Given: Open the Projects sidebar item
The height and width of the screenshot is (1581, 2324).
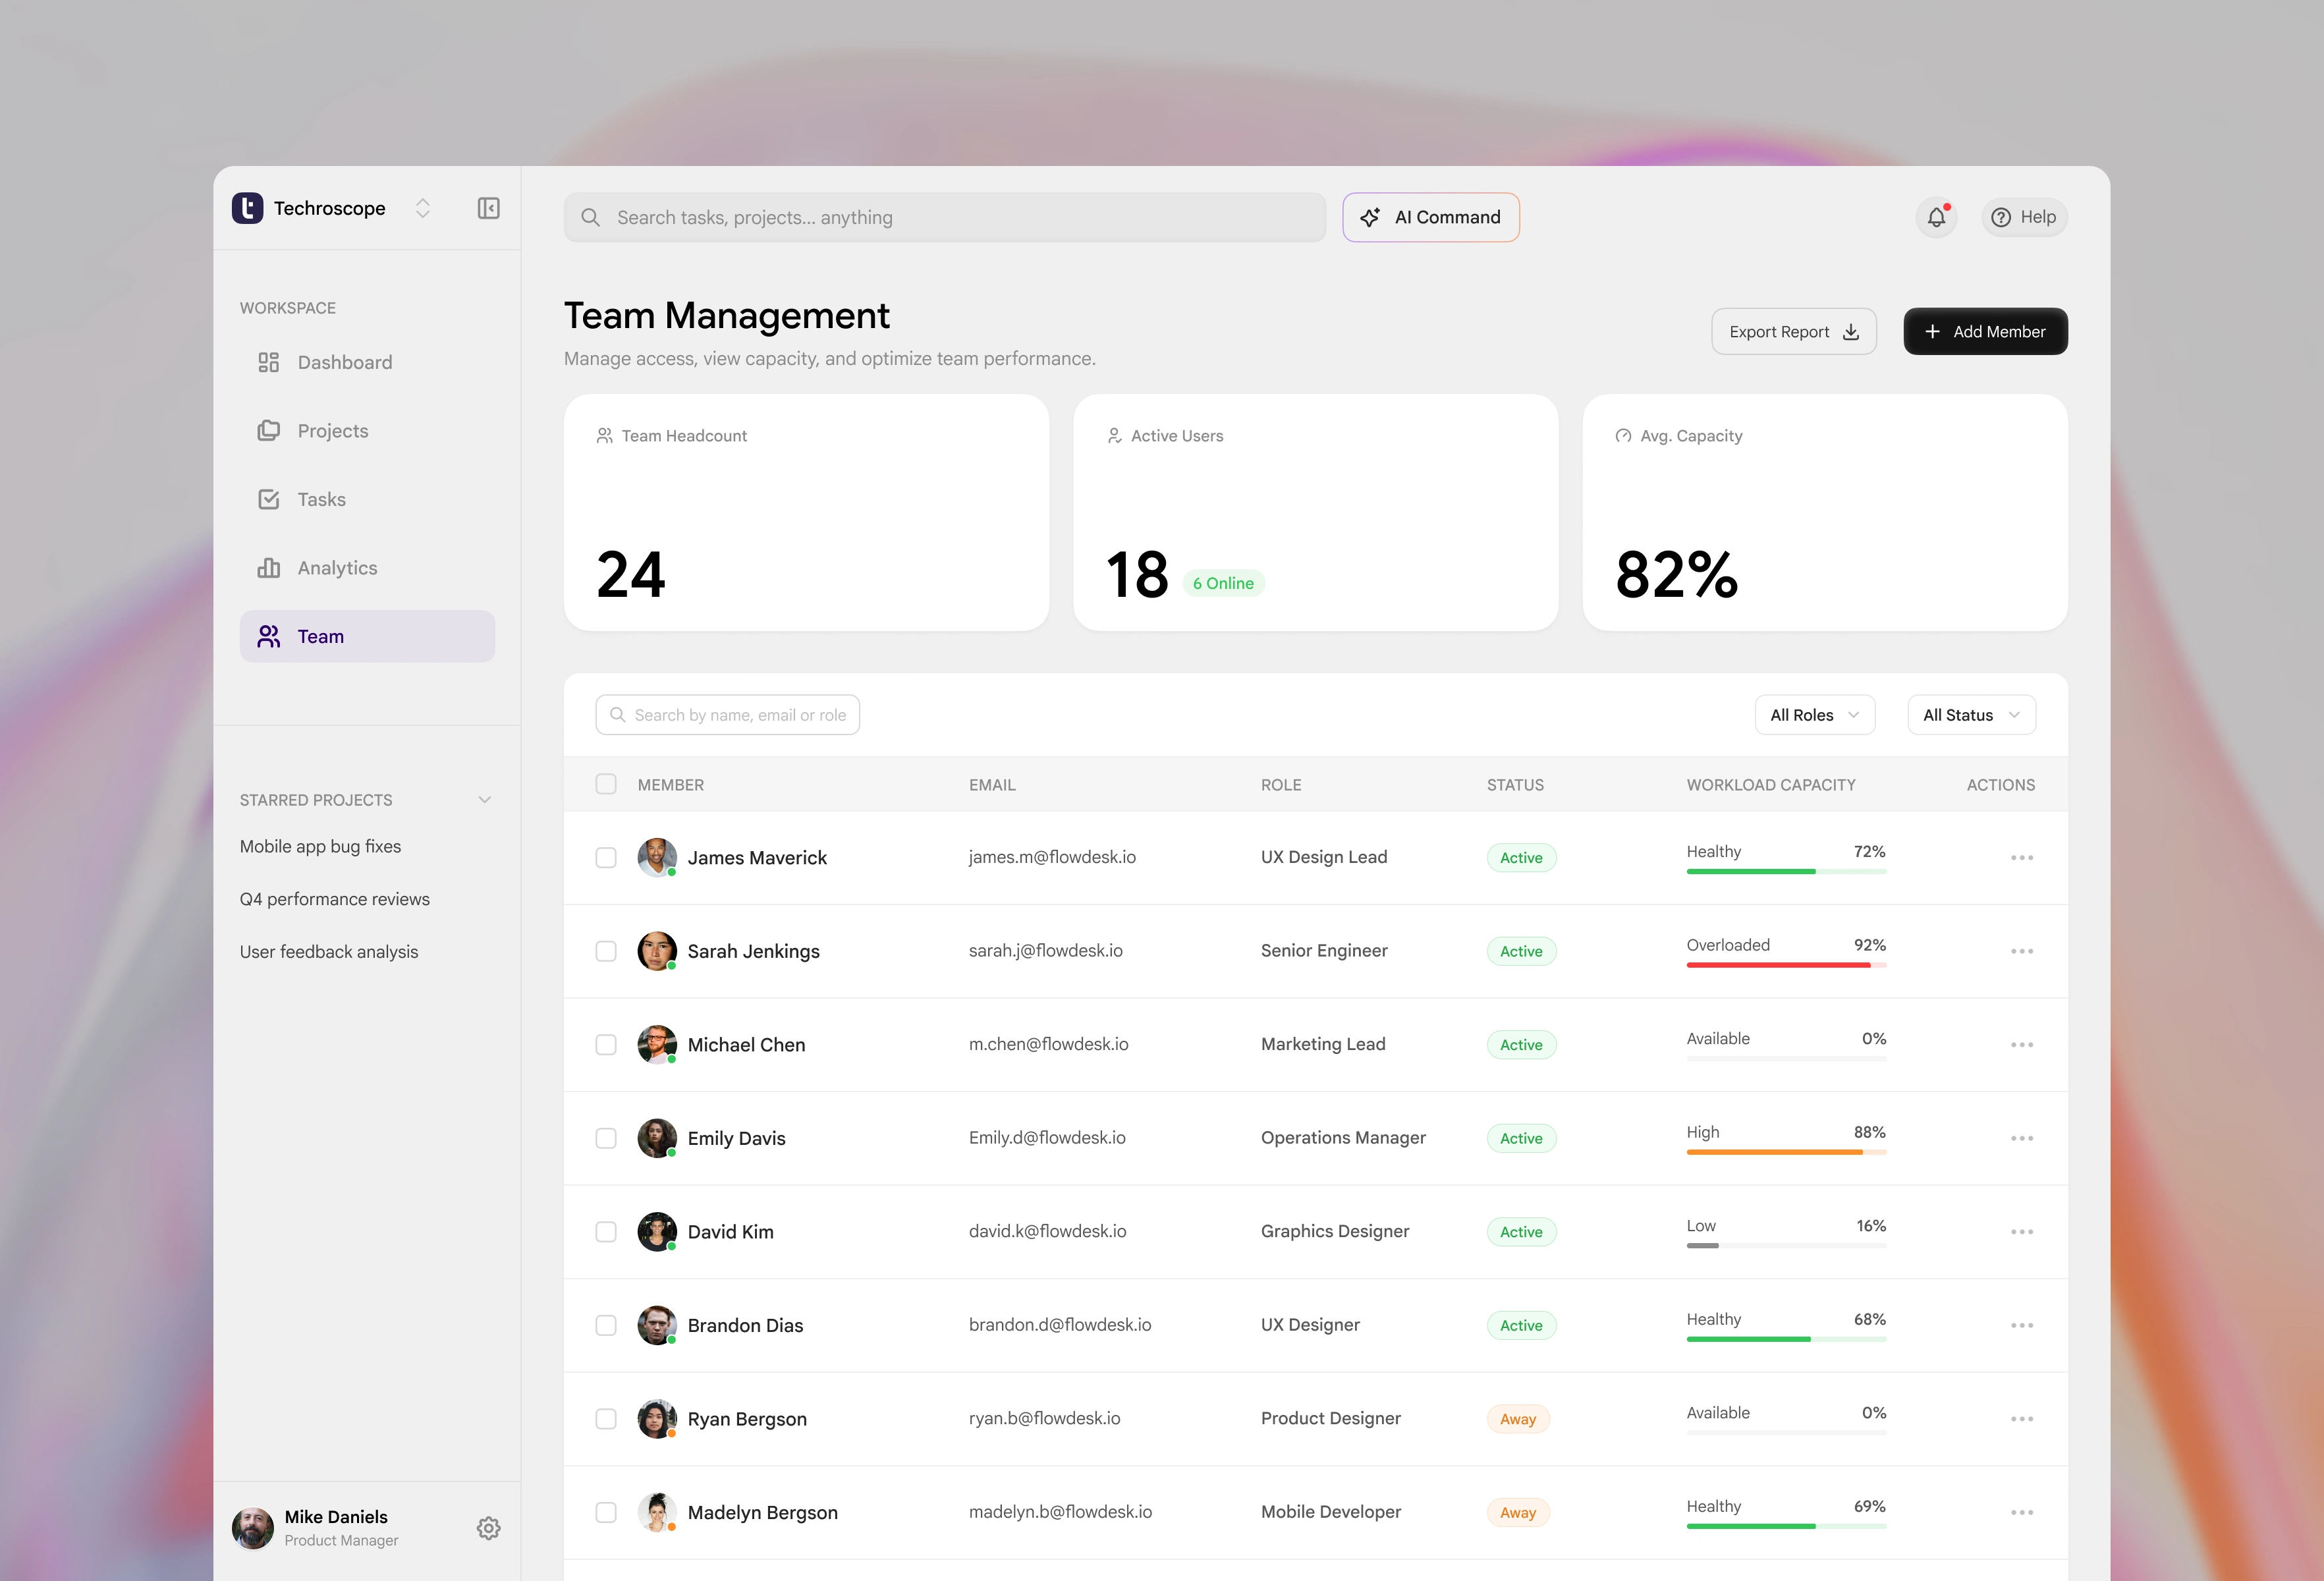Looking at the screenshot, I should [332, 431].
